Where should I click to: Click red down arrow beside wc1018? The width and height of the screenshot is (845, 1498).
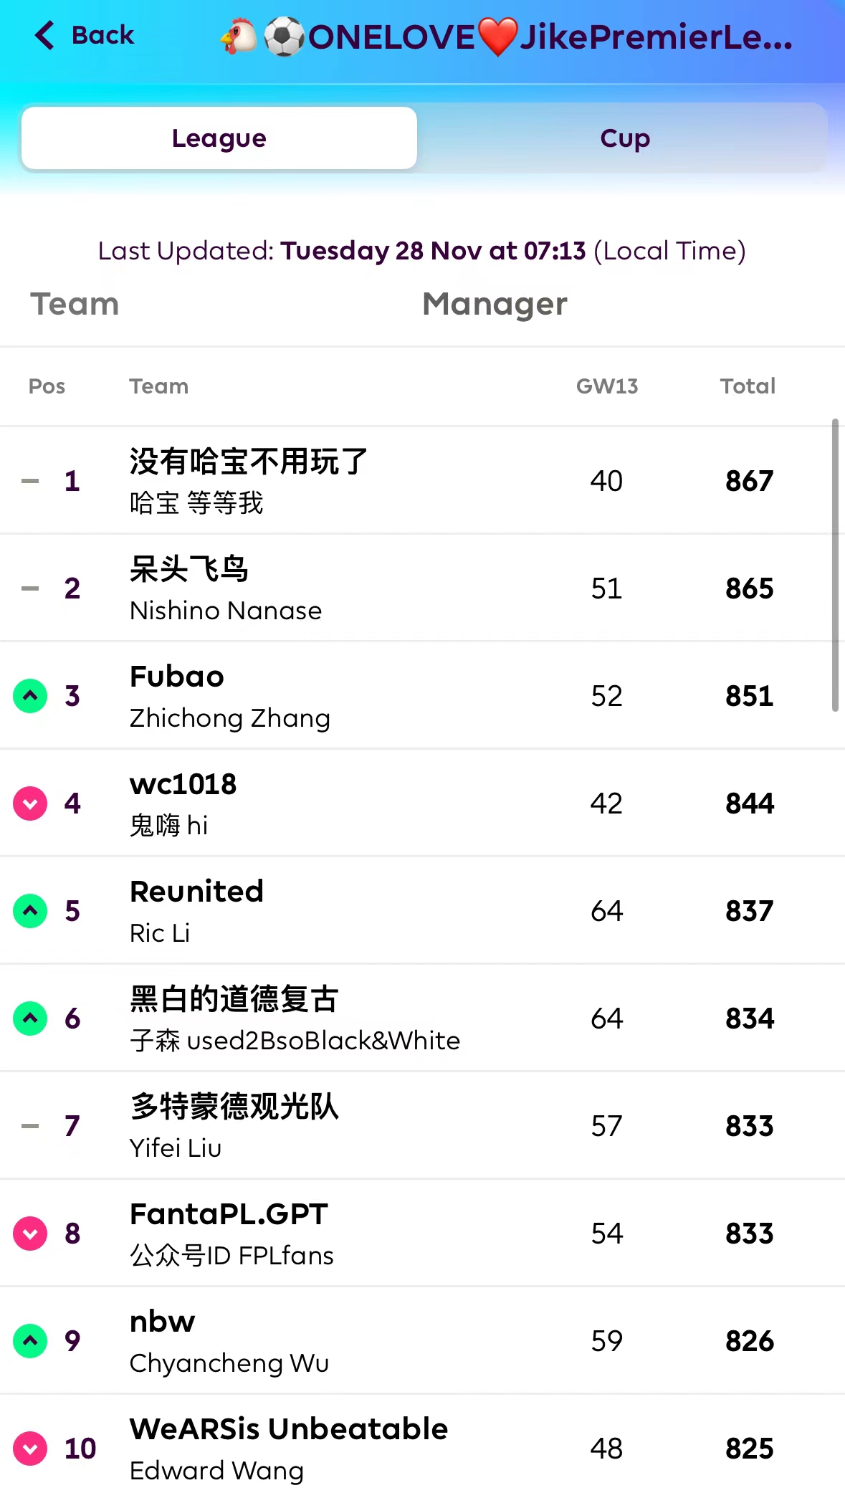tap(30, 803)
